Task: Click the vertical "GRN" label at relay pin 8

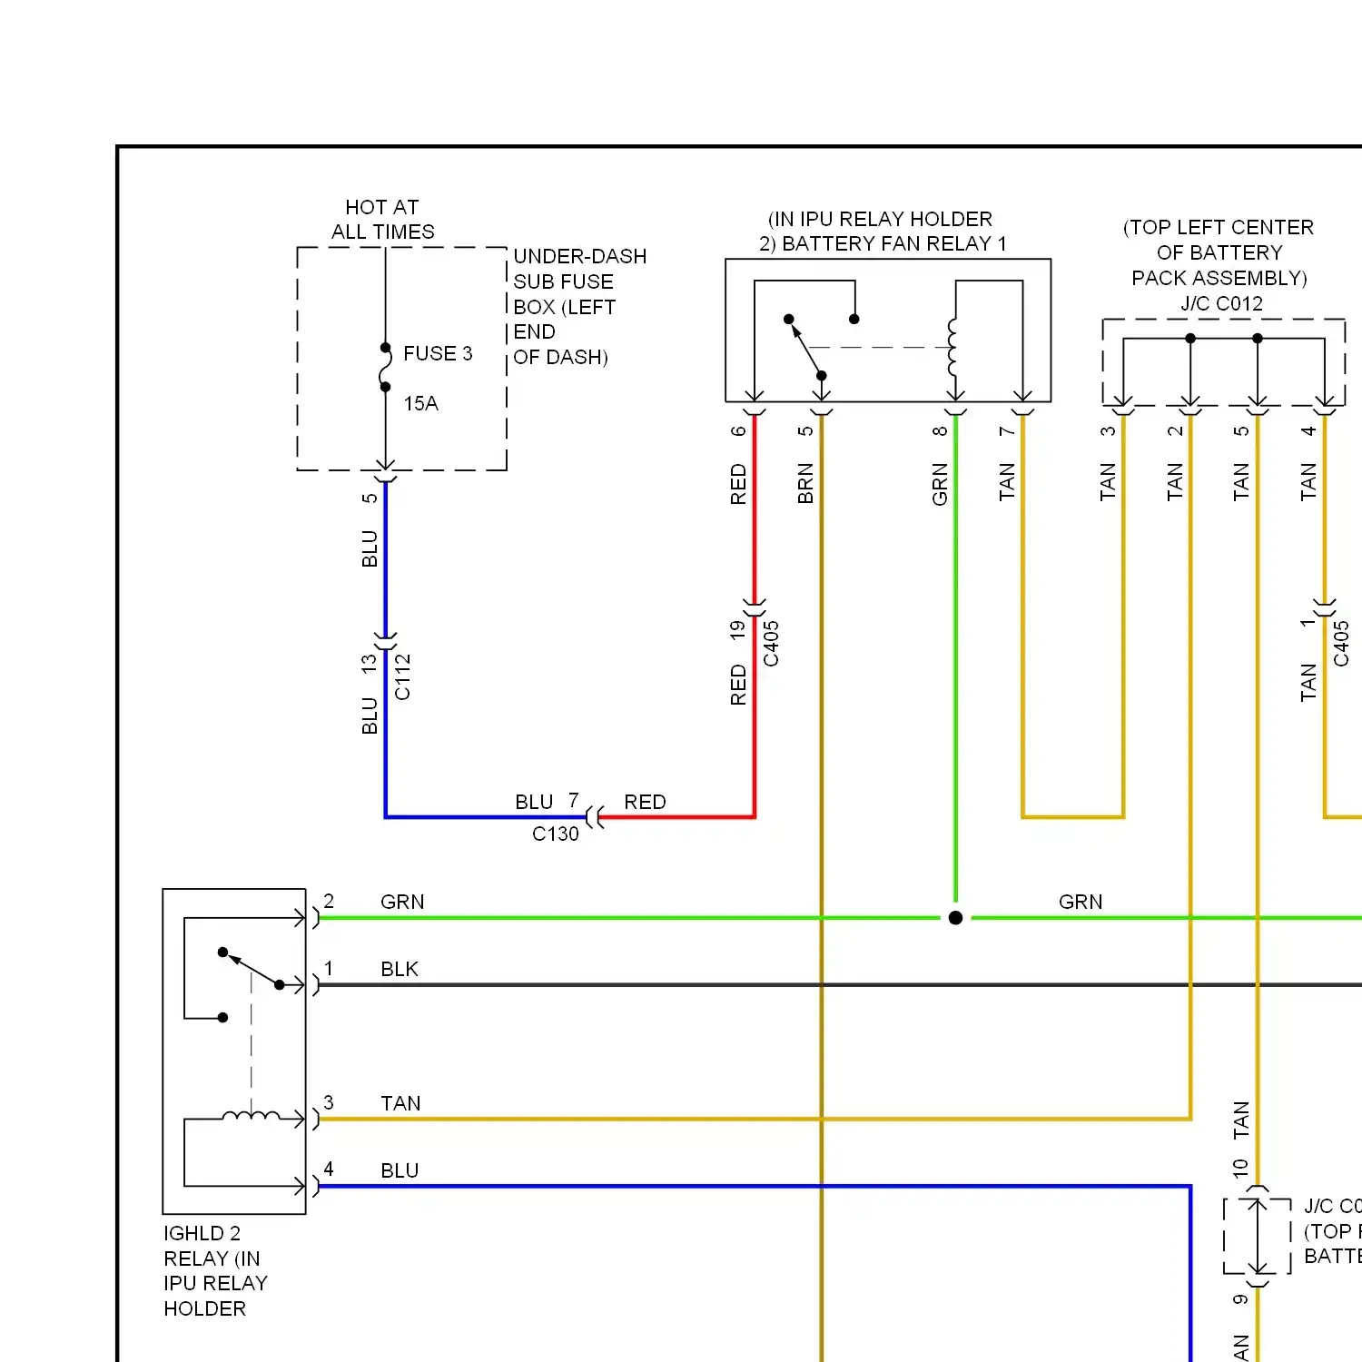Action: coord(940,484)
